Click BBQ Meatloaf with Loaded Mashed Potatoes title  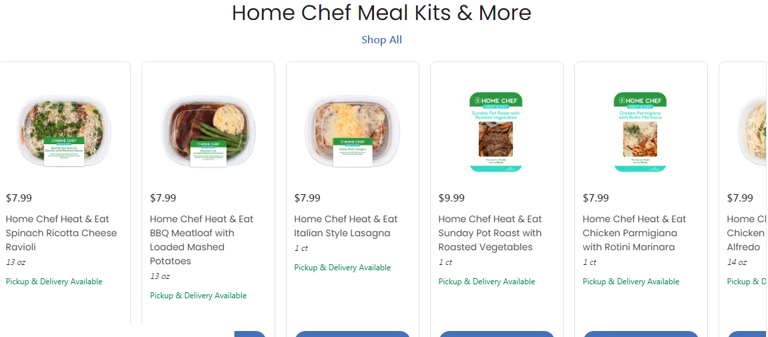coord(202,240)
